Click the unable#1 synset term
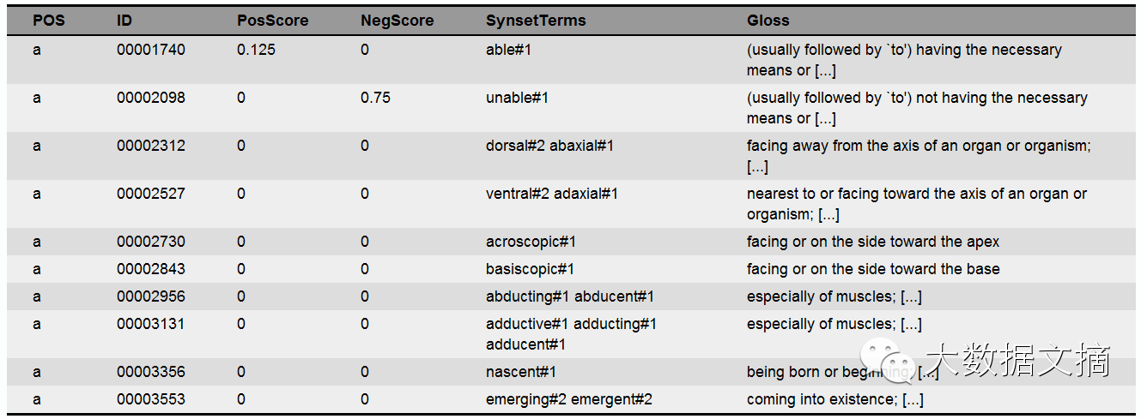 pos(517,98)
